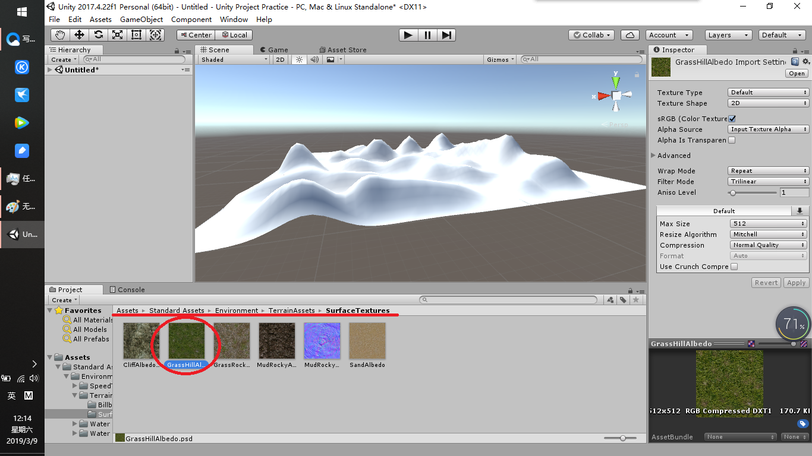Open the Filter Mode dropdown
The image size is (812, 456).
768,182
